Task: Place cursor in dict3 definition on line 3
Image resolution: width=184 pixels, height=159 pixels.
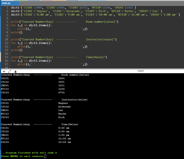Action: 96,15
